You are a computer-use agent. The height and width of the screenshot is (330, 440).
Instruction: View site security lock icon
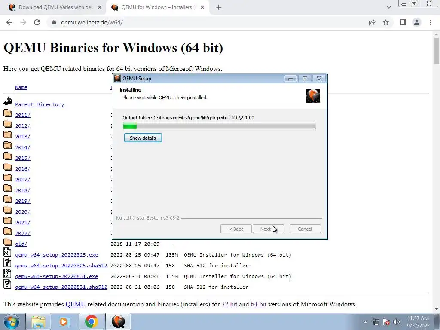[x=54, y=22]
